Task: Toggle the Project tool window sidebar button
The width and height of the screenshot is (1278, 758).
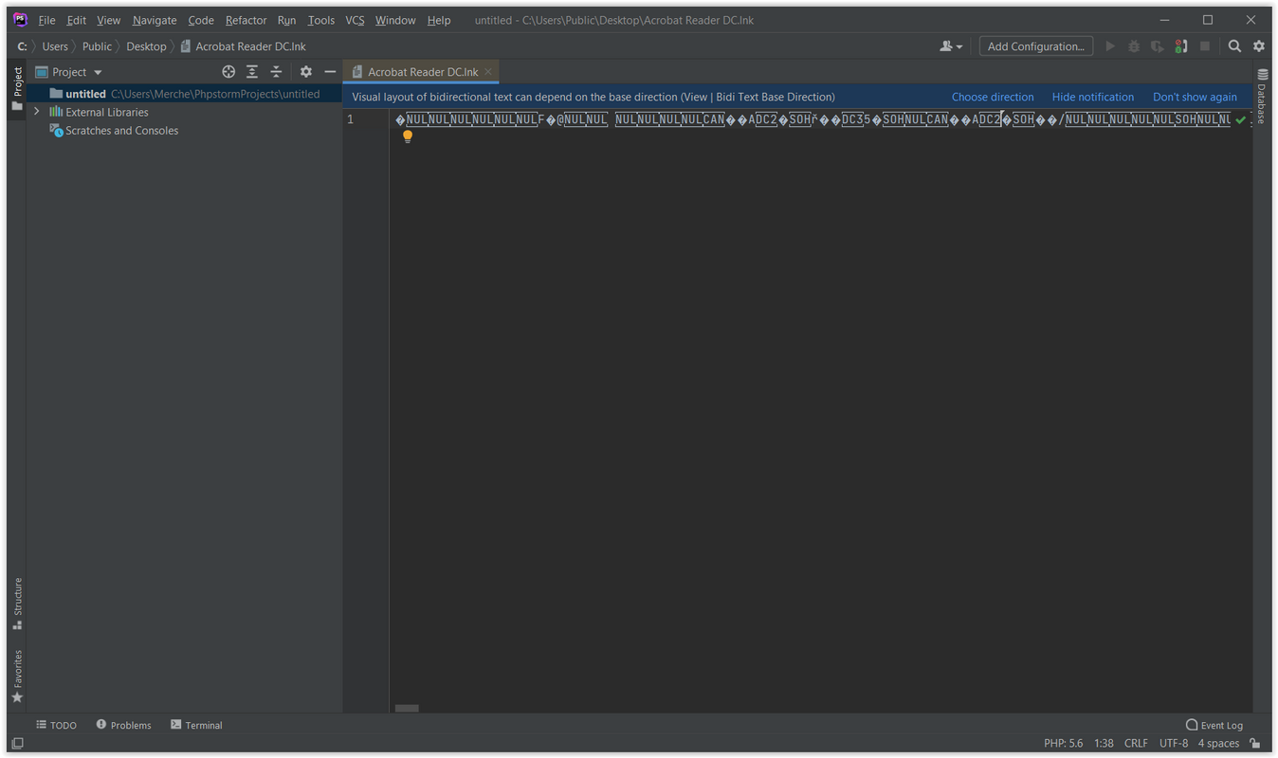Action: 17,88
